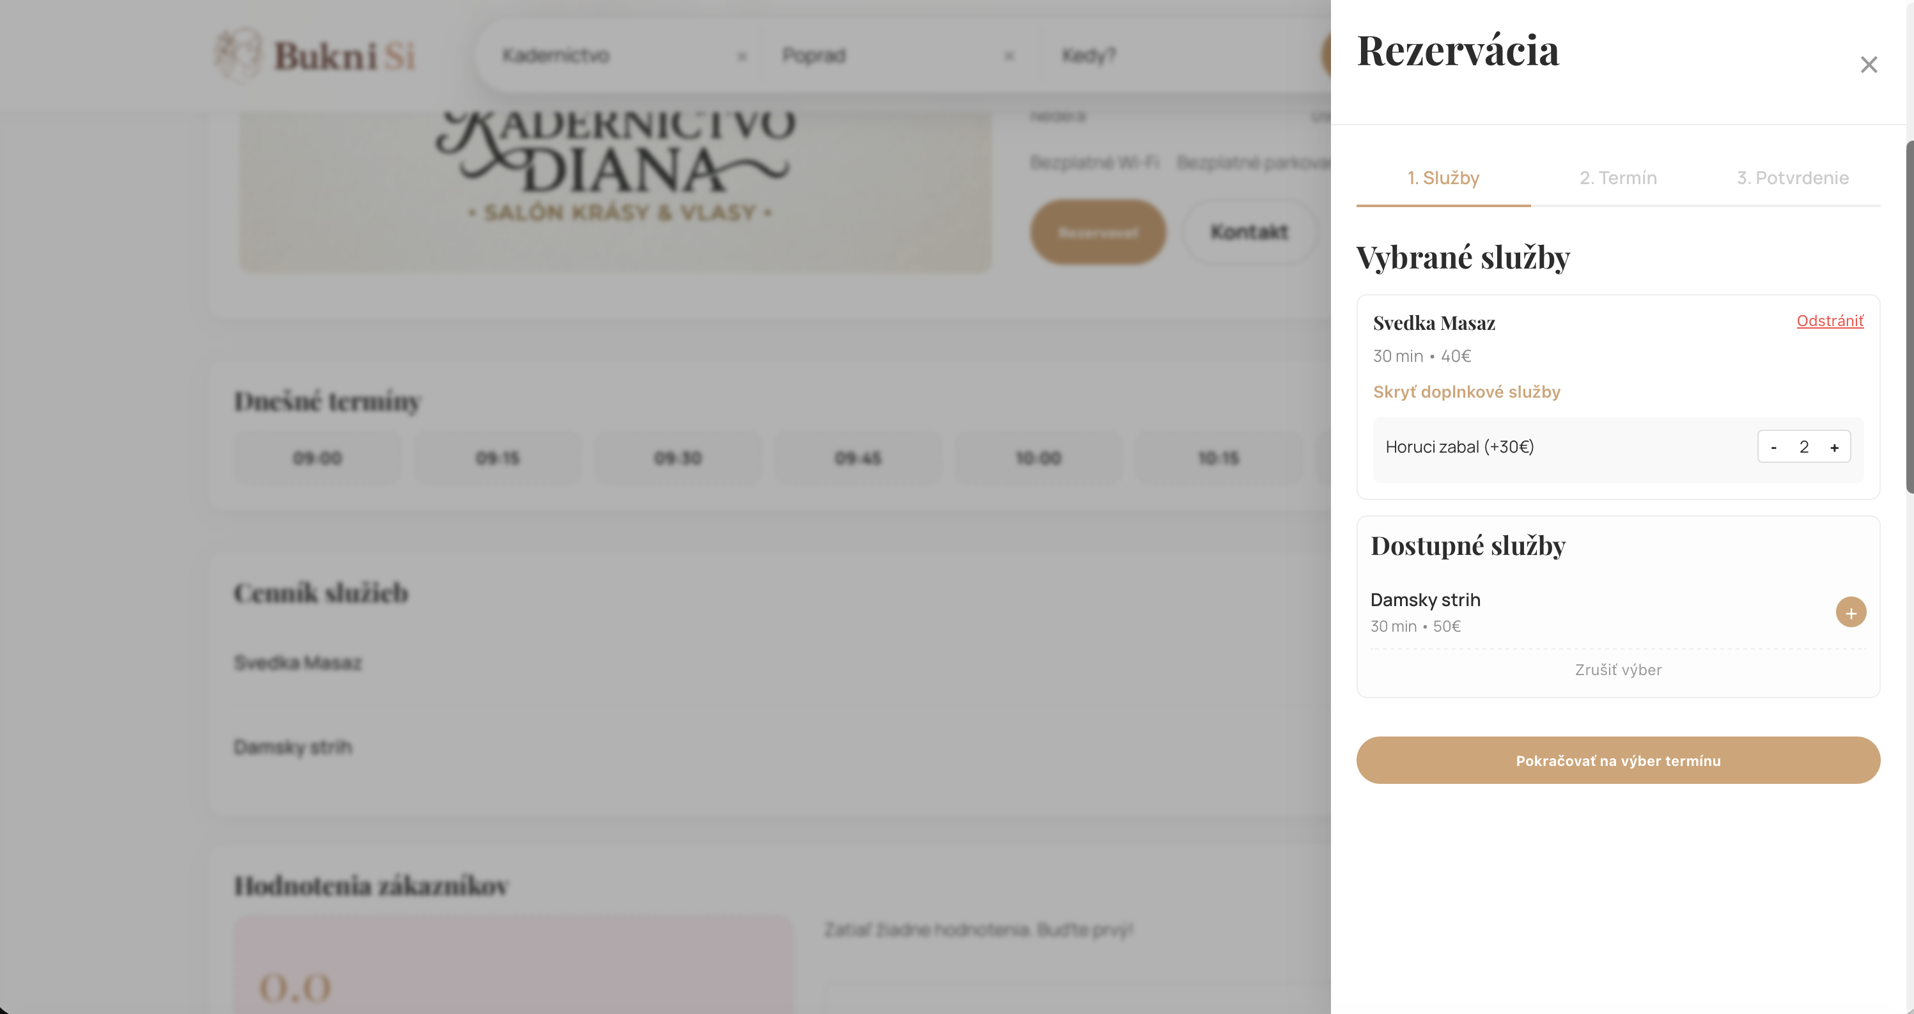The width and height of the screenshot is (1914, 1014).
Task: Choose the 10:15 time slot
Action: [1218, 458]
